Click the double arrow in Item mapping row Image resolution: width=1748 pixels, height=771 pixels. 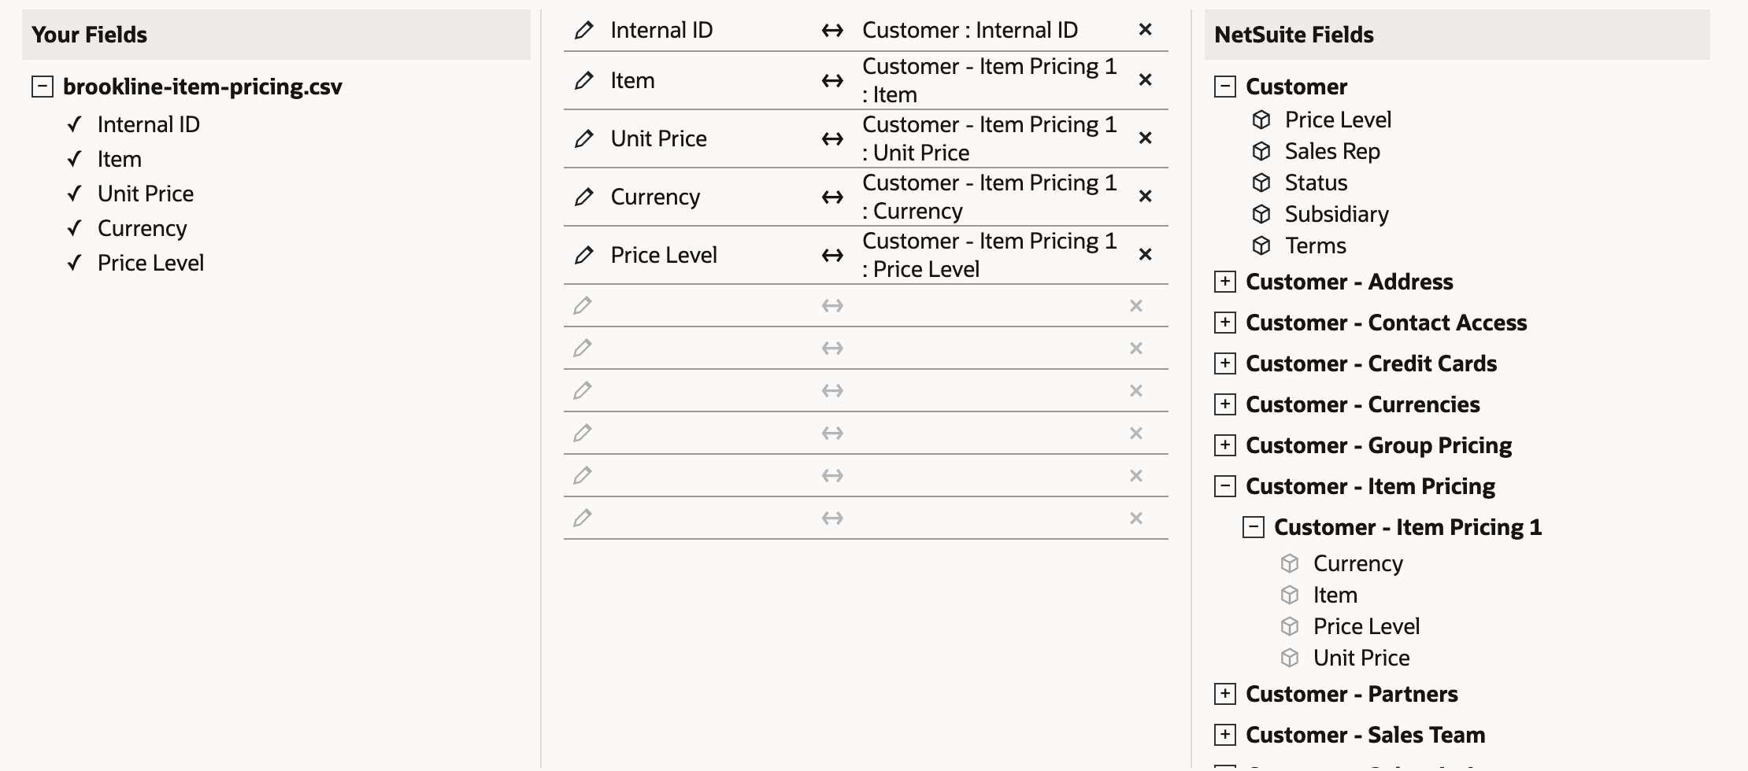pyautogui.click(x=832, y=80)
